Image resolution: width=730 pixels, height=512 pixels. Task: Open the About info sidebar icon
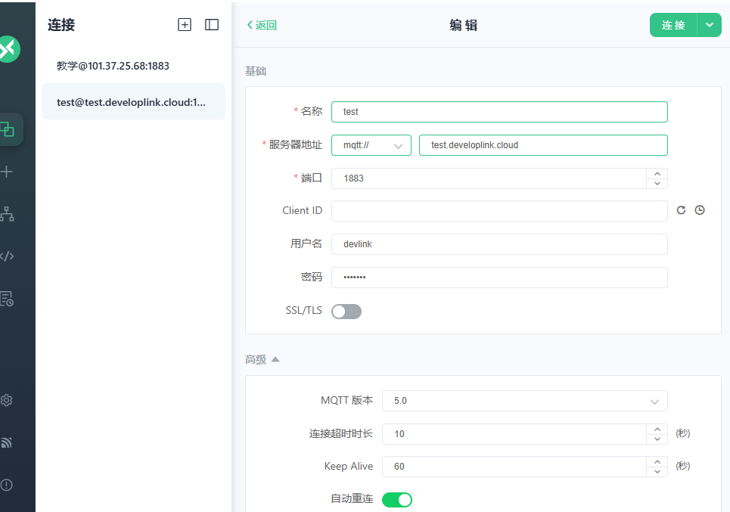(x=7, y=485)
